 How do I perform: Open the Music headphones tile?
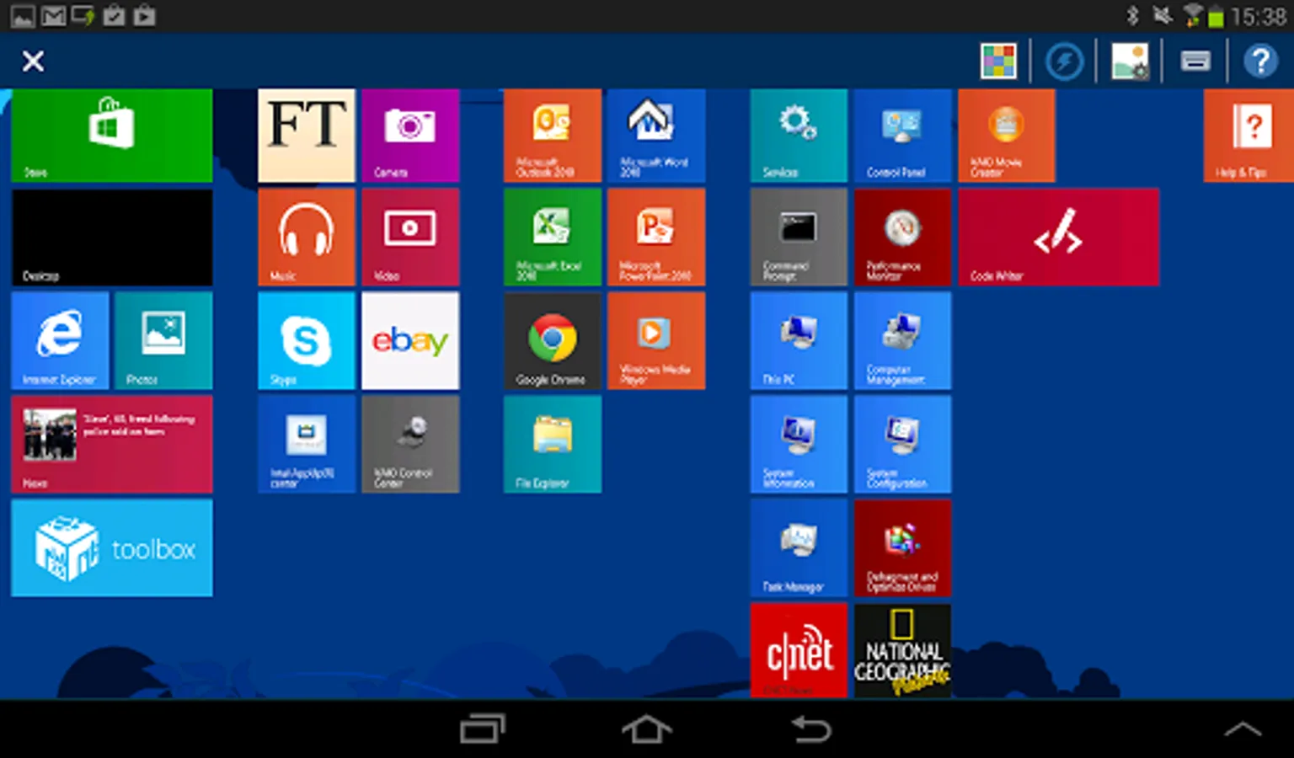click(x=307, y=238)
